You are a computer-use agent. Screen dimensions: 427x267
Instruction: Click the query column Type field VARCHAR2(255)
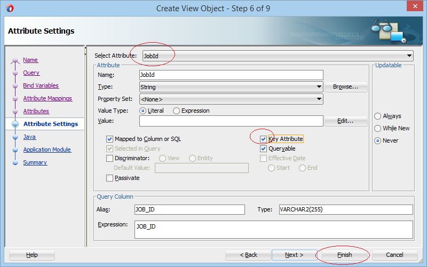point(346,209)
